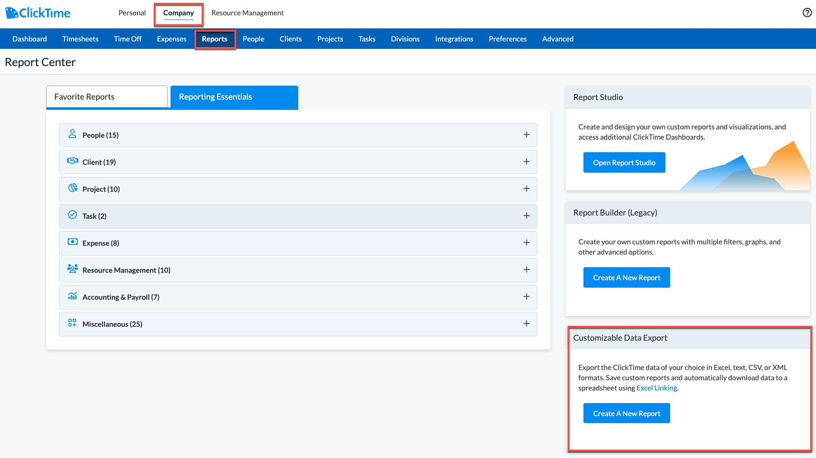
Task: Go to Dashboard in the navigation bar
Action: (x=30, y=39)
